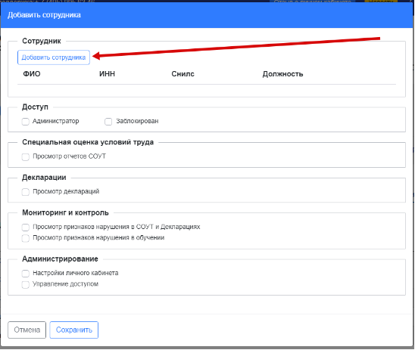Click the Должность column header
This screenshot has width=415, height=350.
pos(282,73)
